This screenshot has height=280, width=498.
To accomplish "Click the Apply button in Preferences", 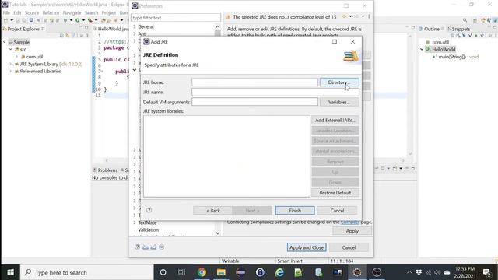I will click(352, 231).
